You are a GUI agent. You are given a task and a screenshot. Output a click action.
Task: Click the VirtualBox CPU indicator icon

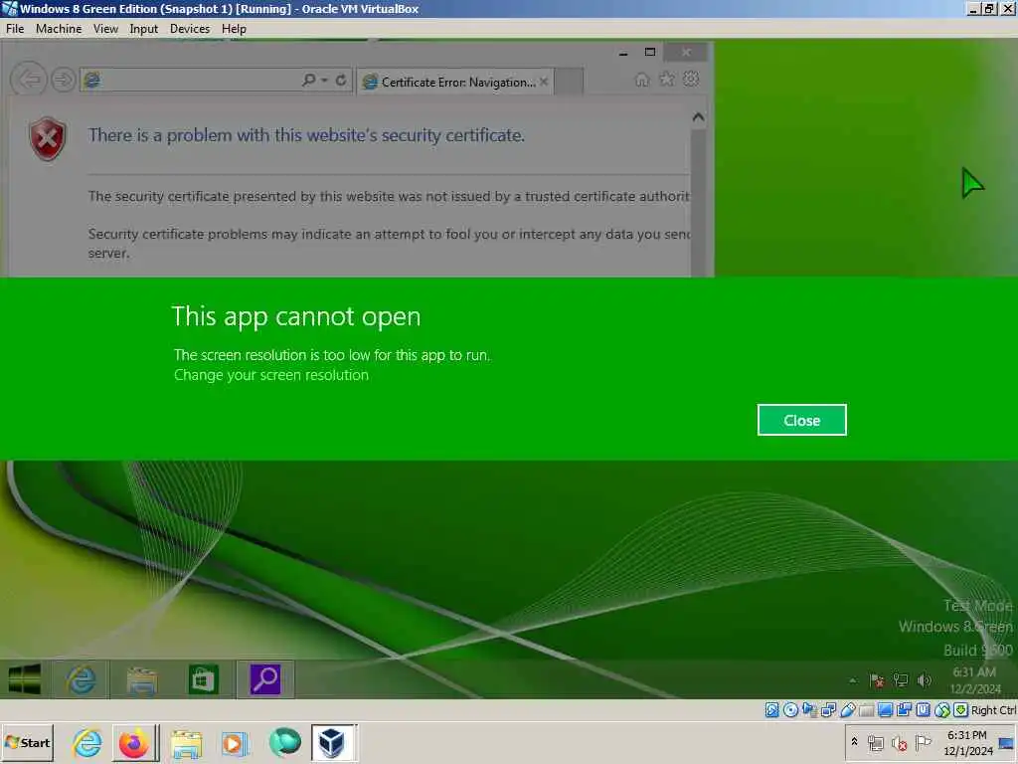(924, 710)
